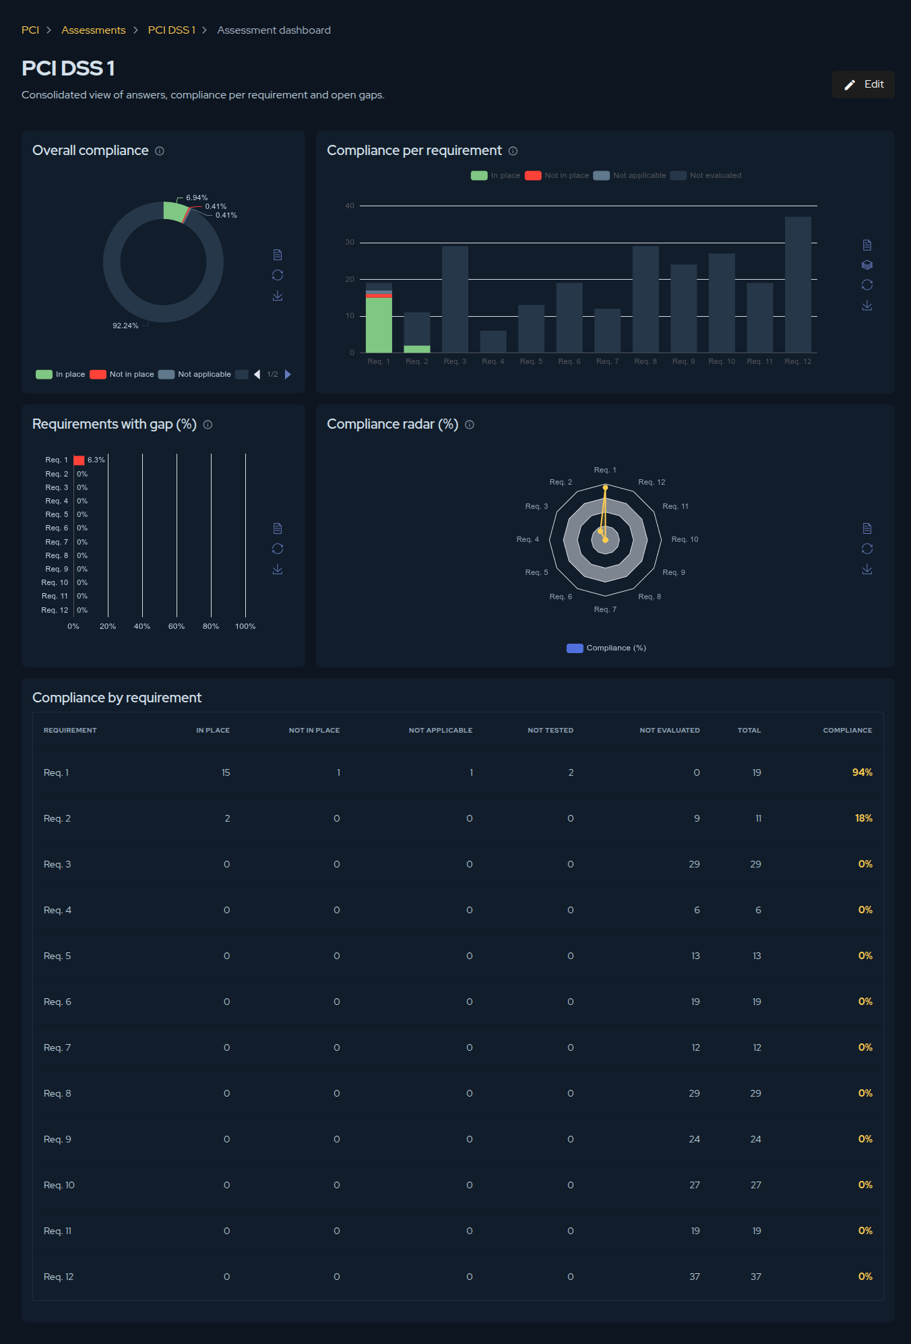
Task: Click the 94% compliance value for Req. 1
Action: pyautogui.click(x=862, y=772)
